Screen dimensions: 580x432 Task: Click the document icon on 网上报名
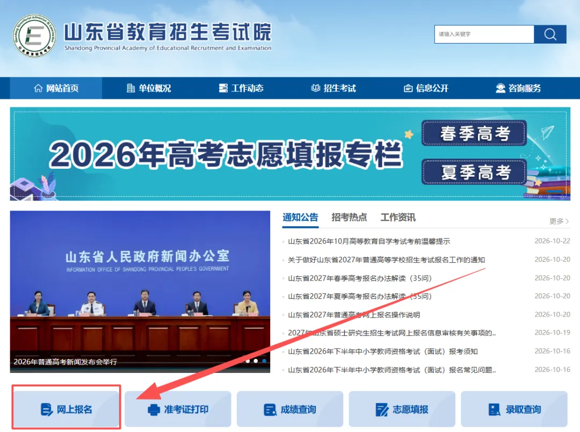[46, 409]
